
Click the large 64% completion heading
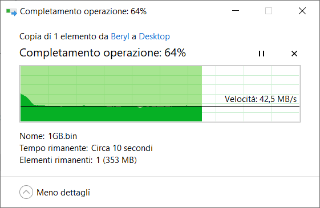tap(103, 53)
